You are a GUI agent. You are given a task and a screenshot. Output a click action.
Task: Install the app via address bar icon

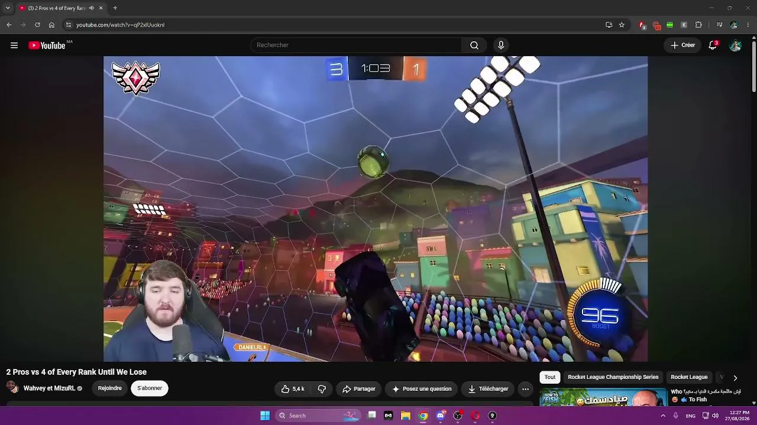609,25
